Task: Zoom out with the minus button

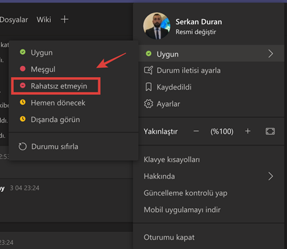Action: pyautogui.click(x=196, y=131)
